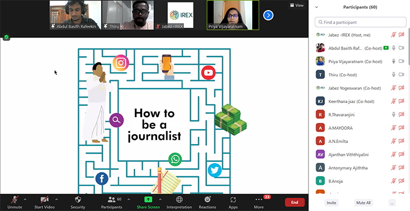The width and height of the screenshot is (410, 211).
Task: Open Reactions emoji menu
Action: coord(207,202)
